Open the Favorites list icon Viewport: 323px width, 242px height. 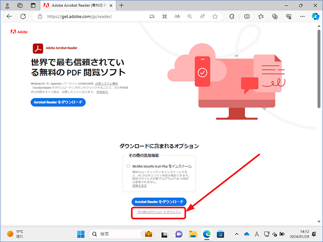tap(261, 16)
